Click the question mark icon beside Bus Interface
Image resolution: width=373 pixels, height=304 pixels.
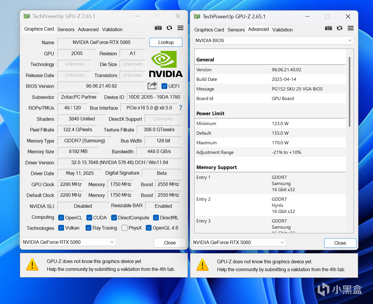(x=180, y=108)
